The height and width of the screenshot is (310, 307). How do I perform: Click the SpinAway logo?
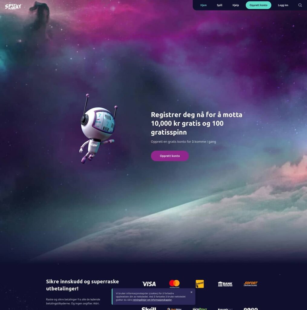[x=13, y=7]
